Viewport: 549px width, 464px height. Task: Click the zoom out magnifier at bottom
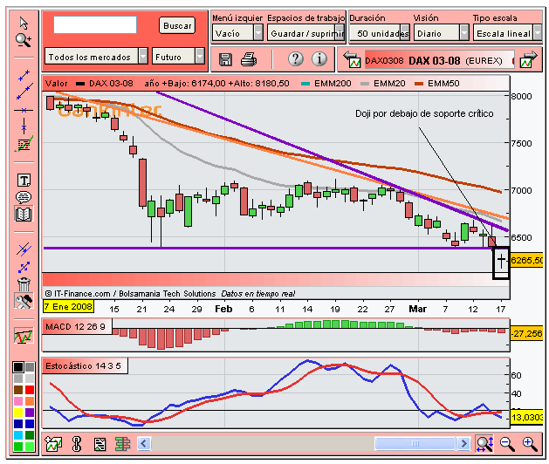coord(508,445)
